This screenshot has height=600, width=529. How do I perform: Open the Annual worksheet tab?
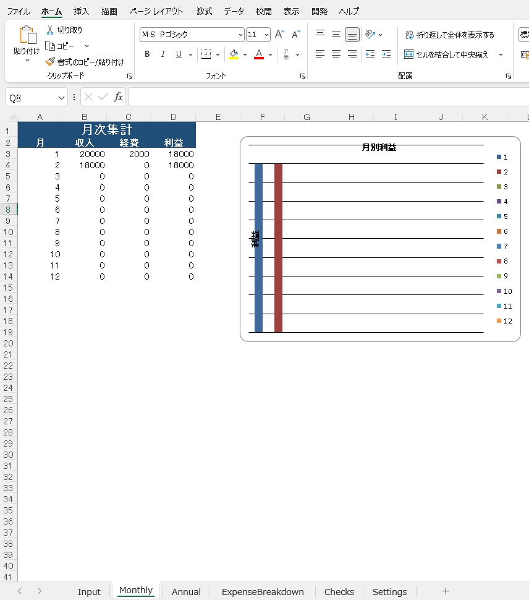click(x=185, y=591)
